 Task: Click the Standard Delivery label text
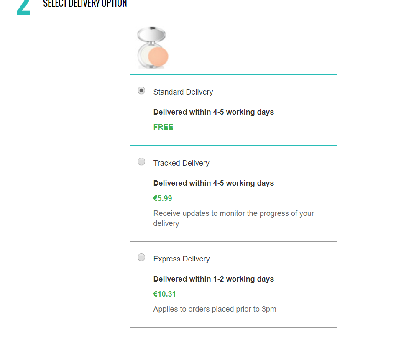[x=183, y=92]
